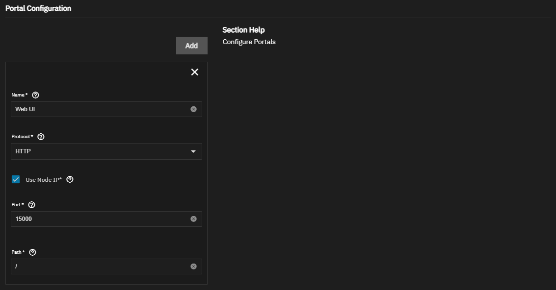This screenshot has height=290, width=556.
Task: Click the Portal Configuration section heading
Action: click(38, 8)
